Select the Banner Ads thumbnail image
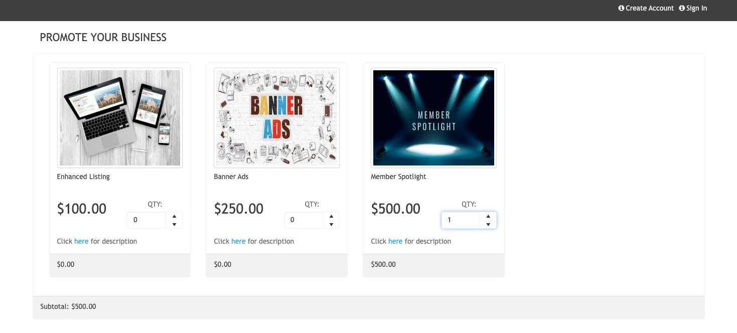The height and width of the screenshot is (333, 737). 277,118
